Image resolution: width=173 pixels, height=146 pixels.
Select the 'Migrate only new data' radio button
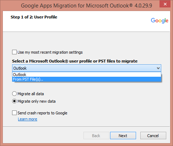(x=14, y=101)
